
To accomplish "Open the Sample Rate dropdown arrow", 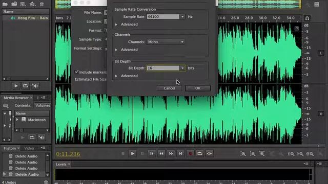I will click(182, 16).
